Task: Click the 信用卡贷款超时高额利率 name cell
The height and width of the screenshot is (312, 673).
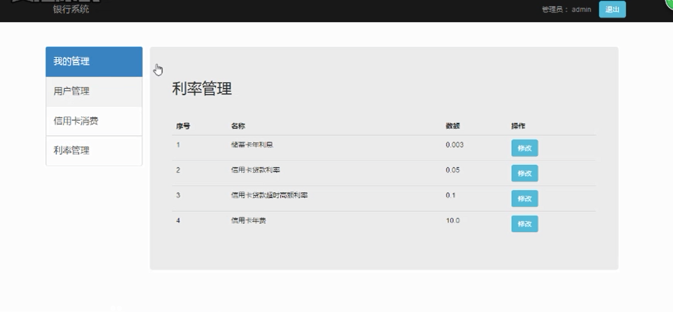Action: 269,196
